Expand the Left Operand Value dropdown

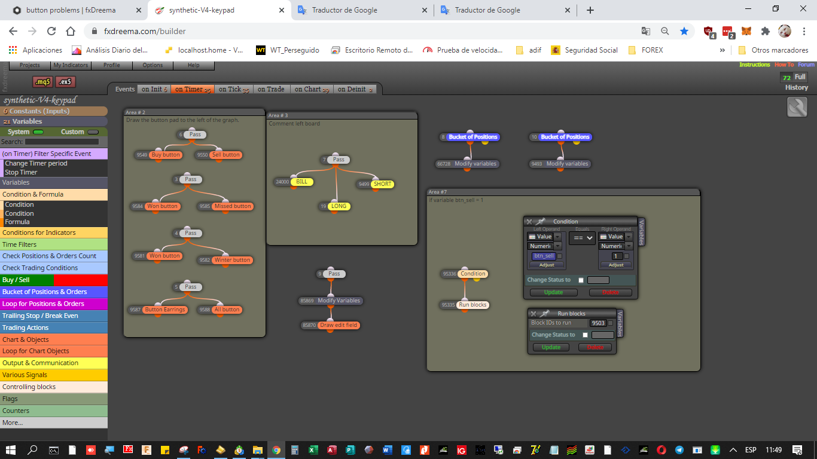point(557,237)
